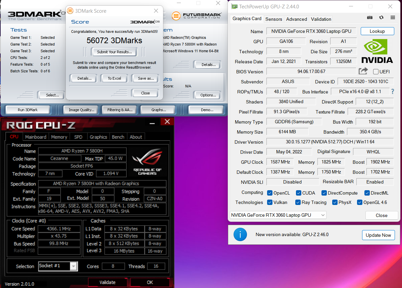Viewport: 402px width, 288px height.
Task: Click Submit Your Results button
Action: click(x=114, y=52)
